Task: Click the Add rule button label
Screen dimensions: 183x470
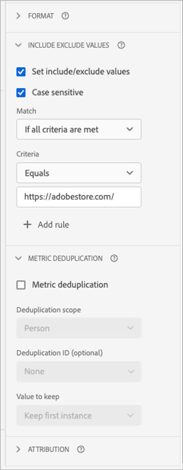Action: pos(53,225)
